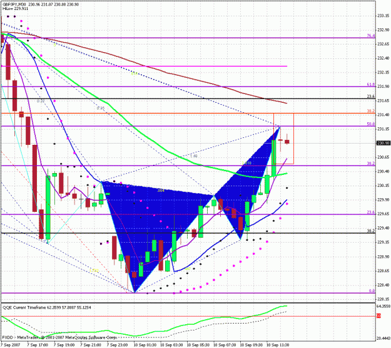Click the 76.4 Fibonacci level label

point(371,36)
